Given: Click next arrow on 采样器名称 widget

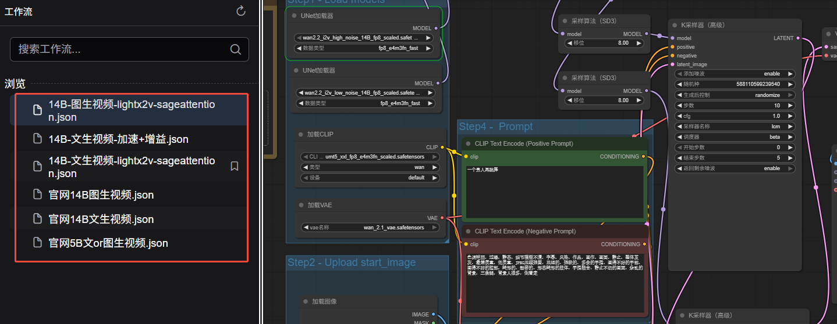Looking at the screenshot, I should click(790, 126).
